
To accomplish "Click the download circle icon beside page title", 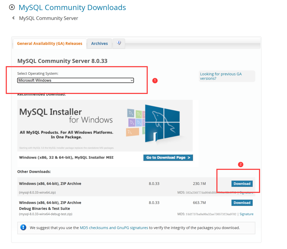I will [12, 7].
